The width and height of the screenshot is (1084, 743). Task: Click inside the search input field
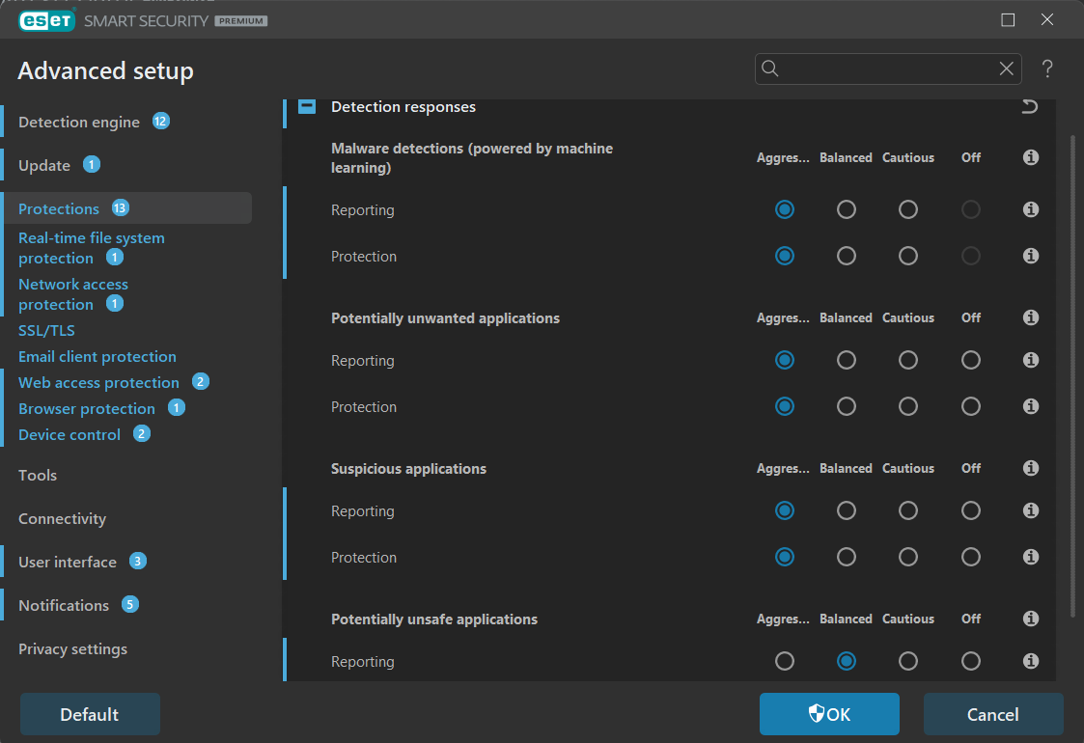point(886,69)
